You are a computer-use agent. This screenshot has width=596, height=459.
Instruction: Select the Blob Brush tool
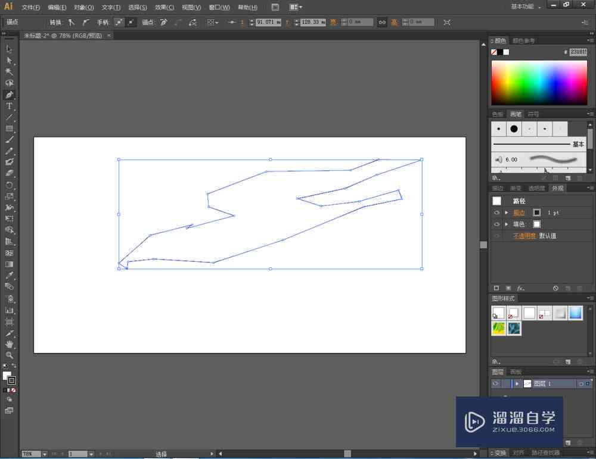pos(9,162)
